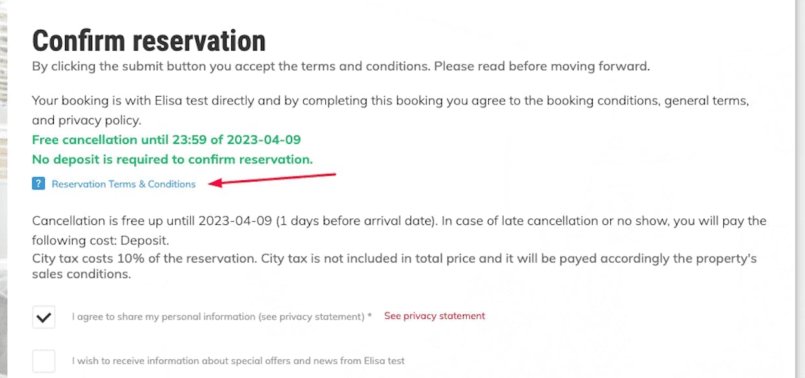Click the red arrow pointing at Terms link
Screen dimensions: 805x378
pos(274,180)
